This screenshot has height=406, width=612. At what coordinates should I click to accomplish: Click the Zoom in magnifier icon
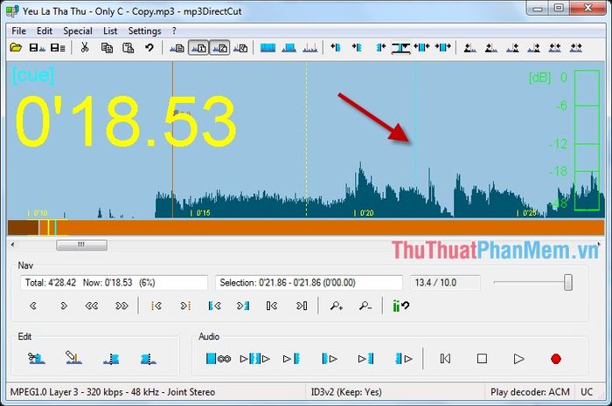click(x=336, y=306)
